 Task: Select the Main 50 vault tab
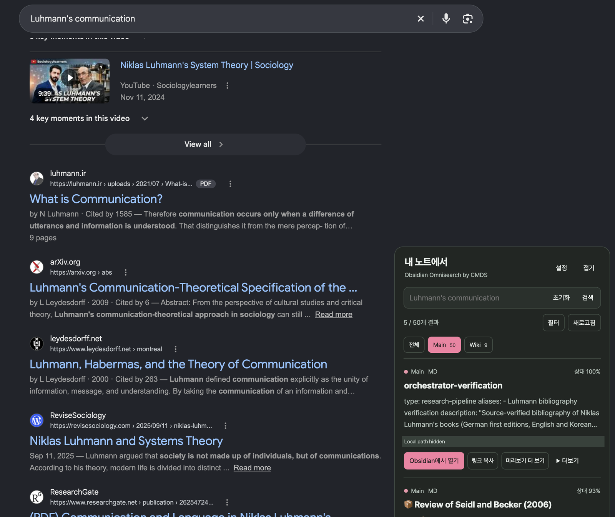tap(444, 345)
